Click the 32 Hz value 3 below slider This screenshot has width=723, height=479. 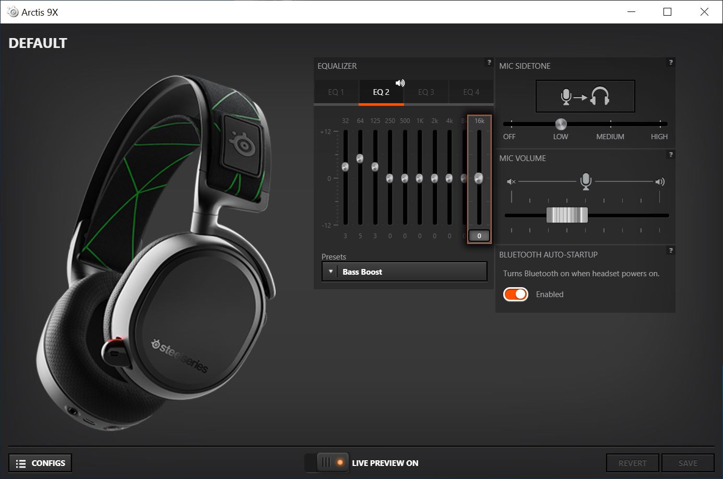click(x=345, y=236)
